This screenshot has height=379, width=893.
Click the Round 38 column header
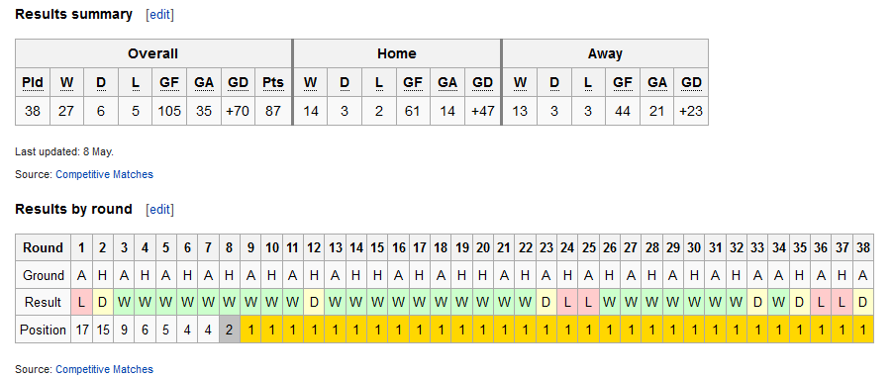point(863,247)
